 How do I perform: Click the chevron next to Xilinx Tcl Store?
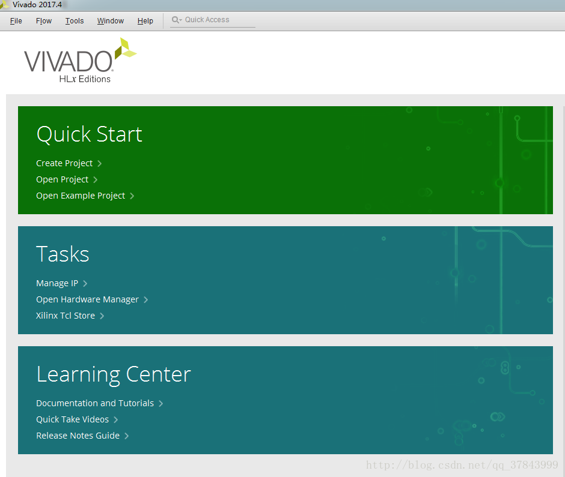point(102,316)
